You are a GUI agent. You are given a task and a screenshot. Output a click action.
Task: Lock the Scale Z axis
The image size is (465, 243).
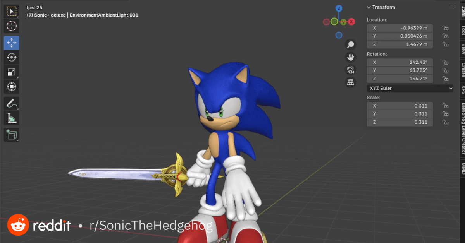click(x=446, y=122)
